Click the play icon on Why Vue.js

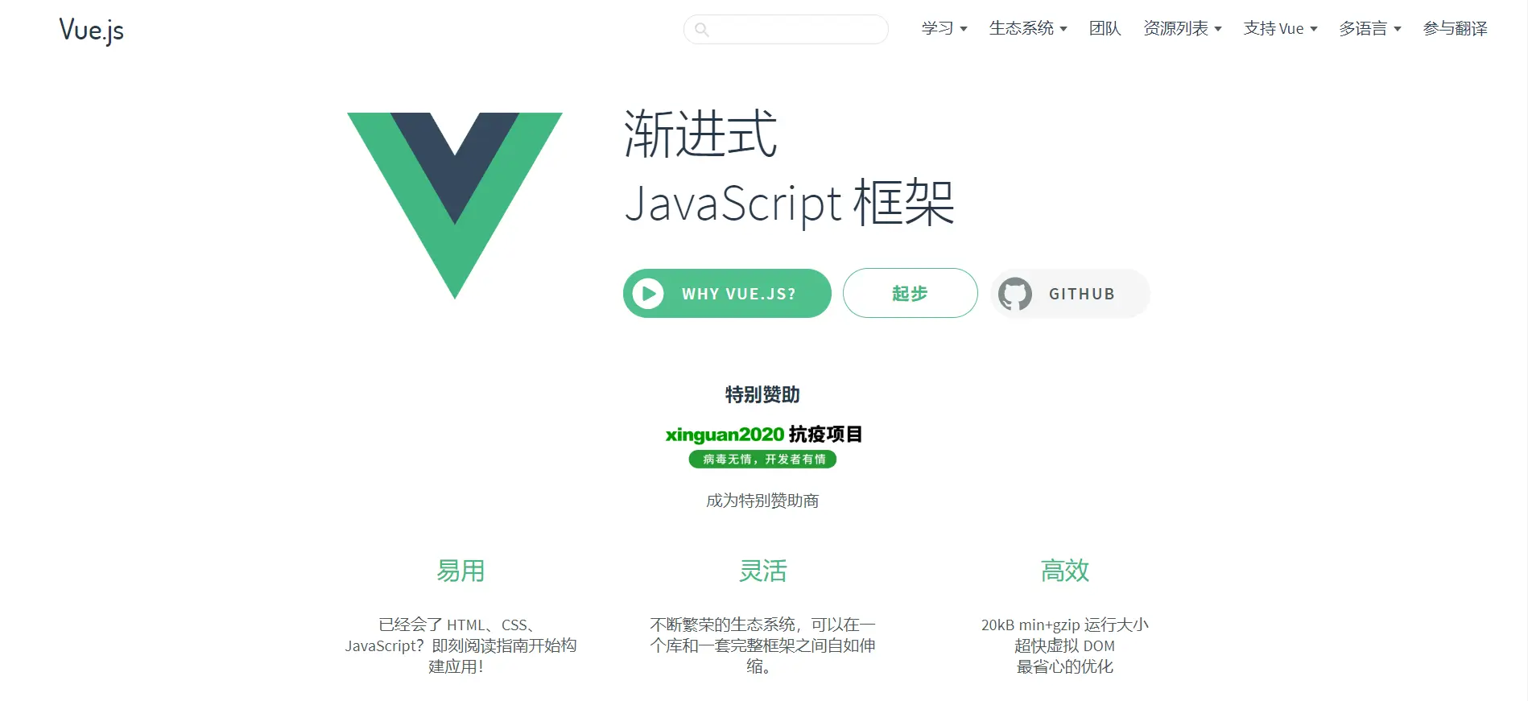pos(648,294)
